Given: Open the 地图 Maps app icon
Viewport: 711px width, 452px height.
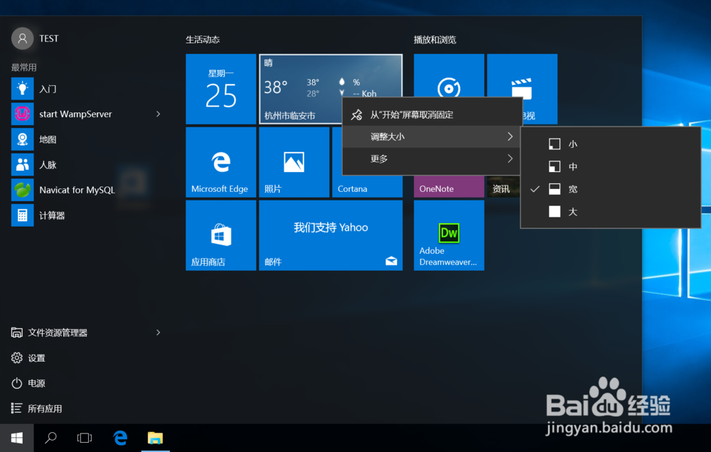Looking at the screenshot, I should click(22, 139).
